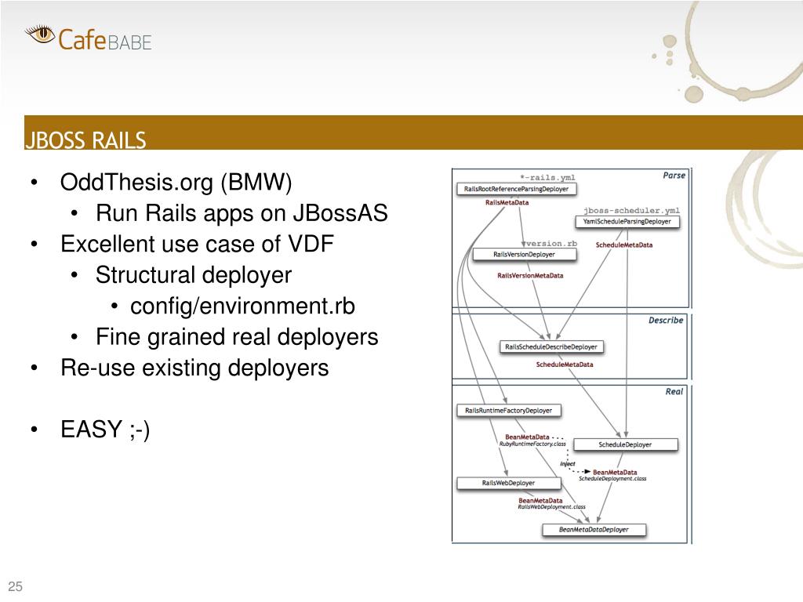Click the RailsRuntimeFactoryDeployer box

[x=508, y=411]
